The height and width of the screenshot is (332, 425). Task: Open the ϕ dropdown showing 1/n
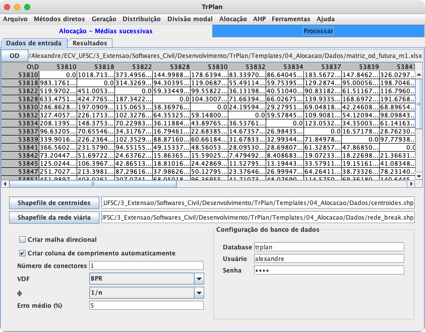[x=146, y=293]
